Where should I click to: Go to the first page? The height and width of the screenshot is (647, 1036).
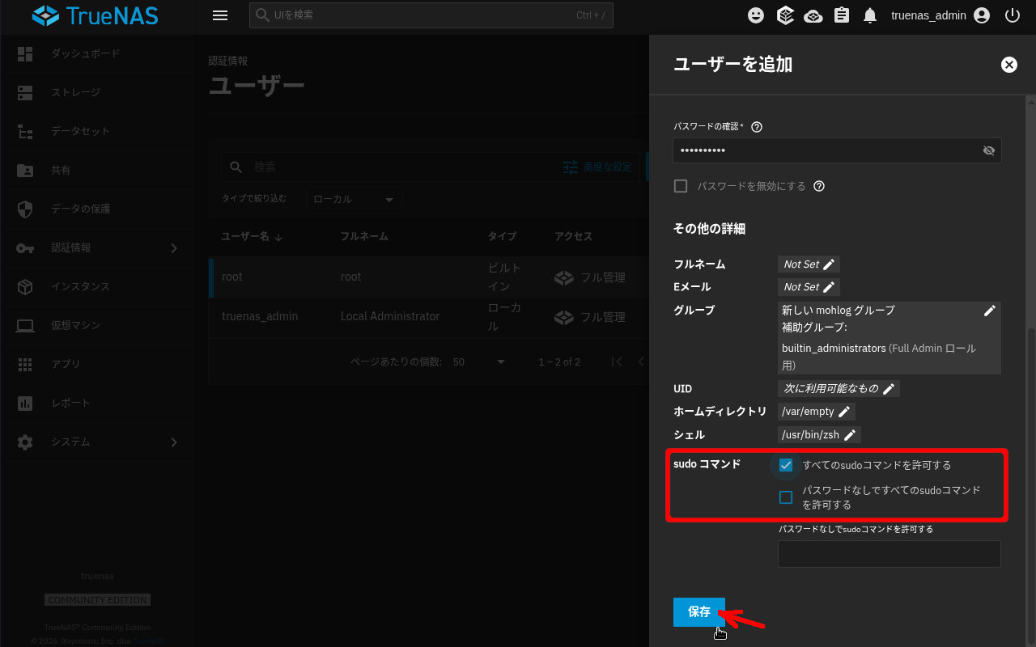617,362
